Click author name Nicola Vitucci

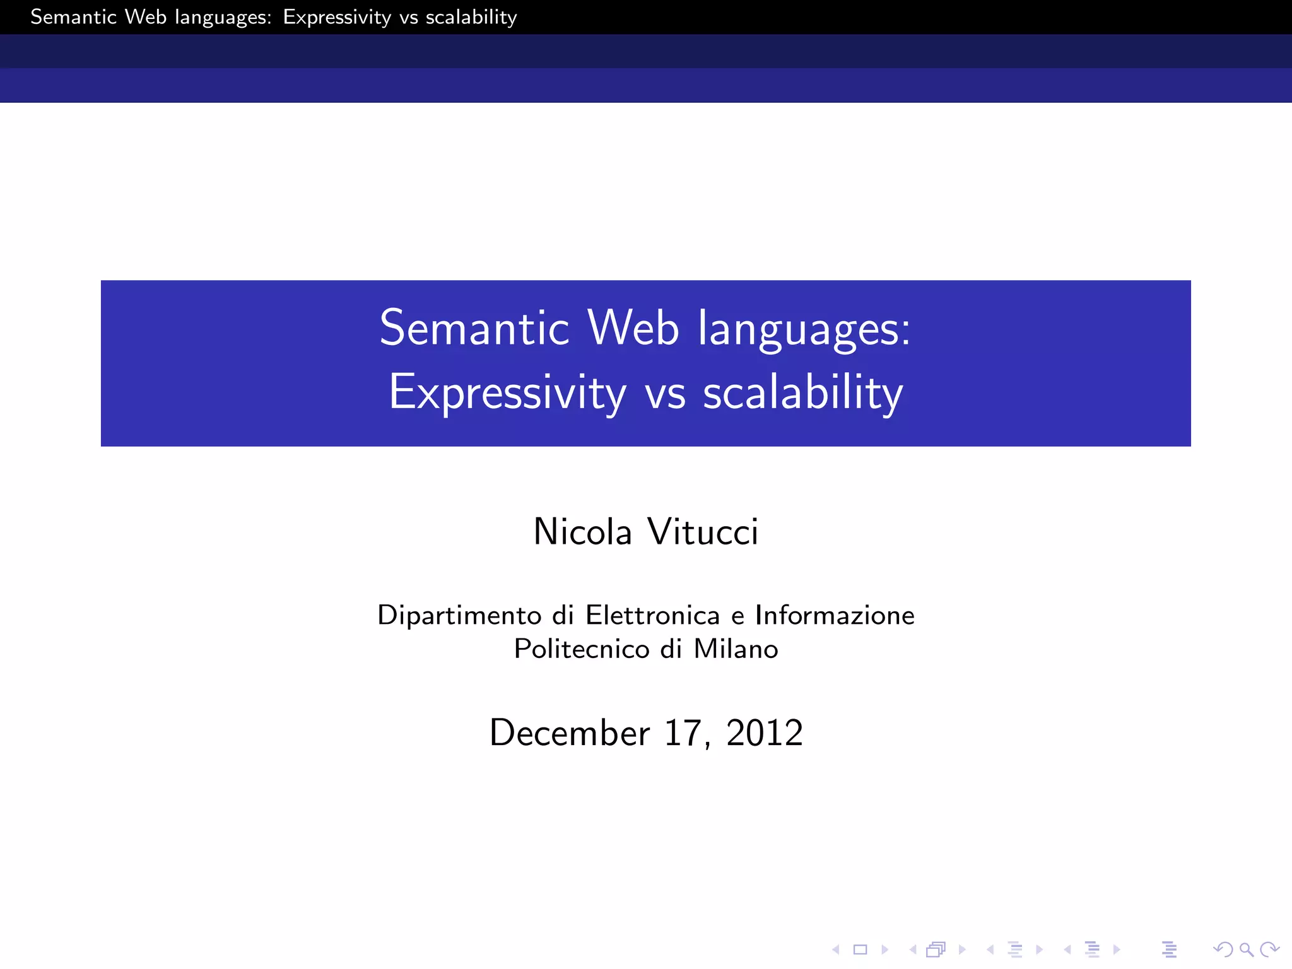coord(646,531)
